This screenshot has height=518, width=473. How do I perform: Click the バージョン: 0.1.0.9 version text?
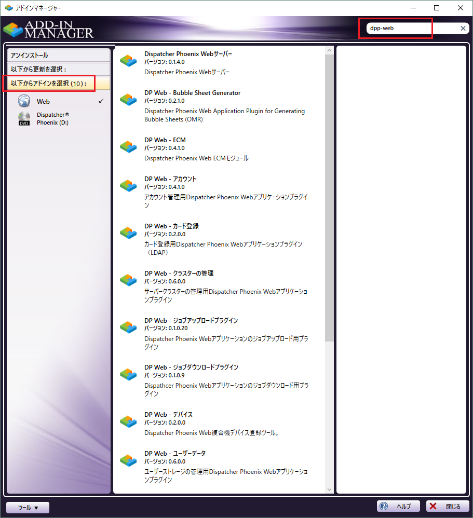coord(164,376)
